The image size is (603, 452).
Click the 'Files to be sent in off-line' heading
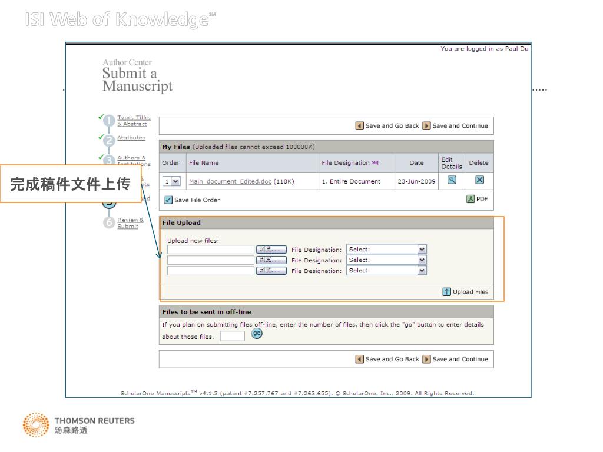(207, 312)
